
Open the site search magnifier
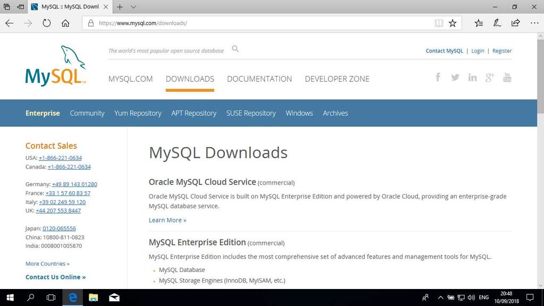click(235, 49)
